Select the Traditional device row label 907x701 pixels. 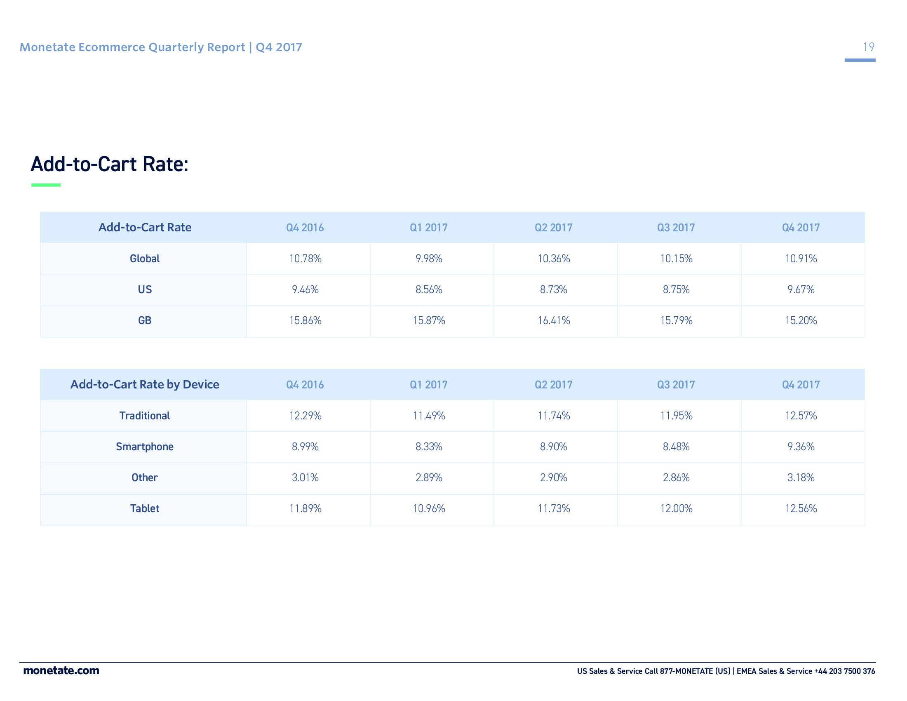click(x=145, y=416)
